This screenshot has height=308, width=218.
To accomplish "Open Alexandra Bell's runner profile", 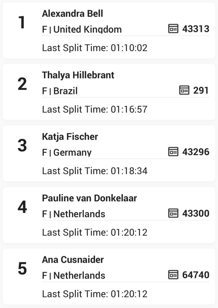I will (x=72, y=14).
